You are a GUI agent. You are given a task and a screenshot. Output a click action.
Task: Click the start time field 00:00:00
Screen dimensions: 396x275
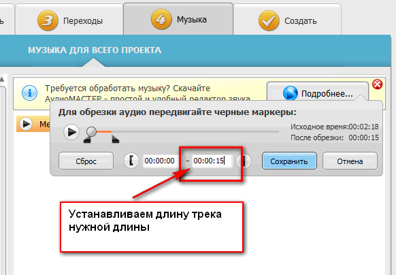160,161
